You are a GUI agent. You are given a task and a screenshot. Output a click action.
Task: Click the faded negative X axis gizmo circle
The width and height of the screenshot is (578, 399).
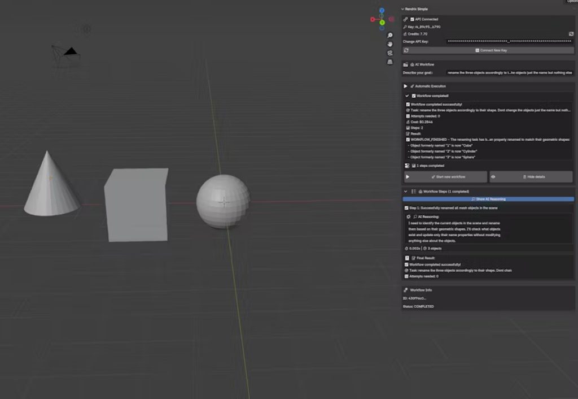pos(392,19)
